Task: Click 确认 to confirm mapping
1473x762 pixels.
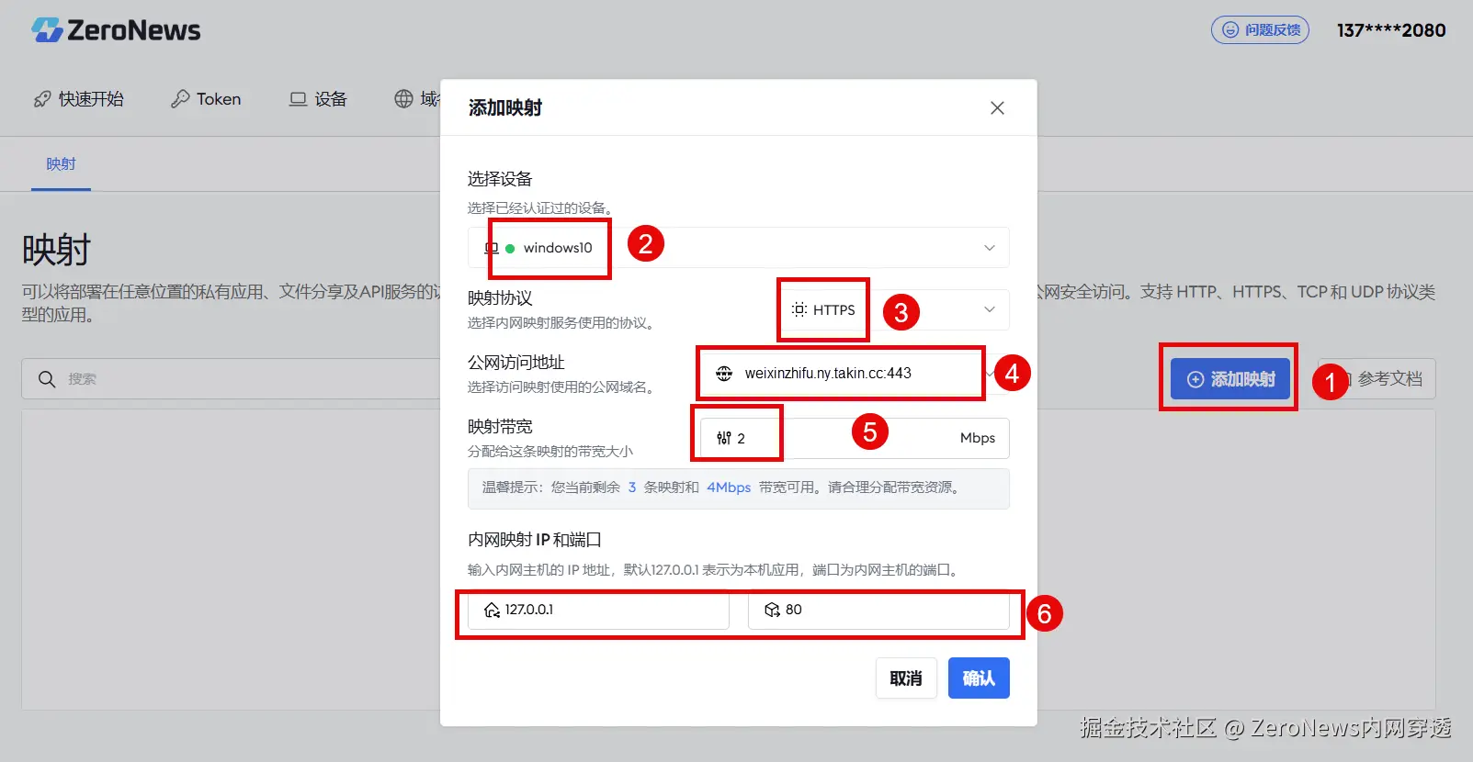Action: (x=979, y=678)
